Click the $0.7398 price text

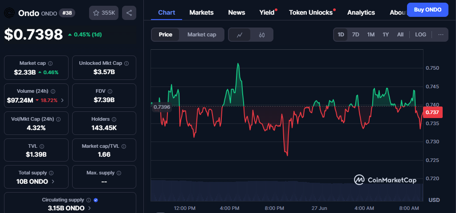33,35
